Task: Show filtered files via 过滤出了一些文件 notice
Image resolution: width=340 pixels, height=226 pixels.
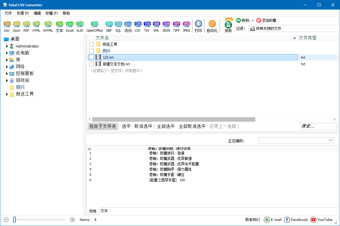Action: 116,71
